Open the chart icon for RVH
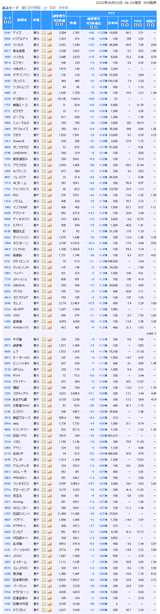The width and height of the screenshot is (160, 614). click(49, 375)
